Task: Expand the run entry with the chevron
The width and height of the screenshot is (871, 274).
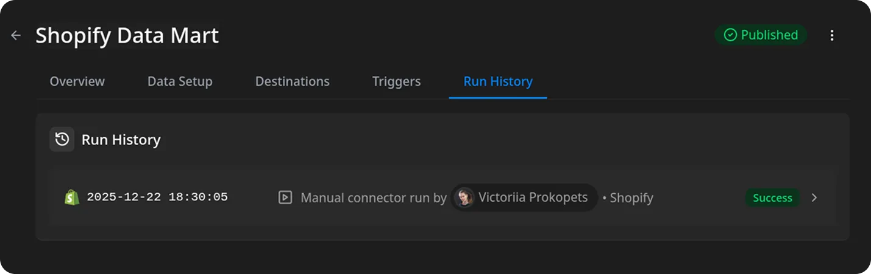Action: (814, 197)
